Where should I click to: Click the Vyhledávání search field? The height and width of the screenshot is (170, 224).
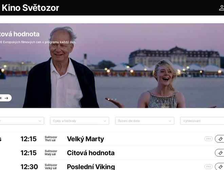pos(202,121)
